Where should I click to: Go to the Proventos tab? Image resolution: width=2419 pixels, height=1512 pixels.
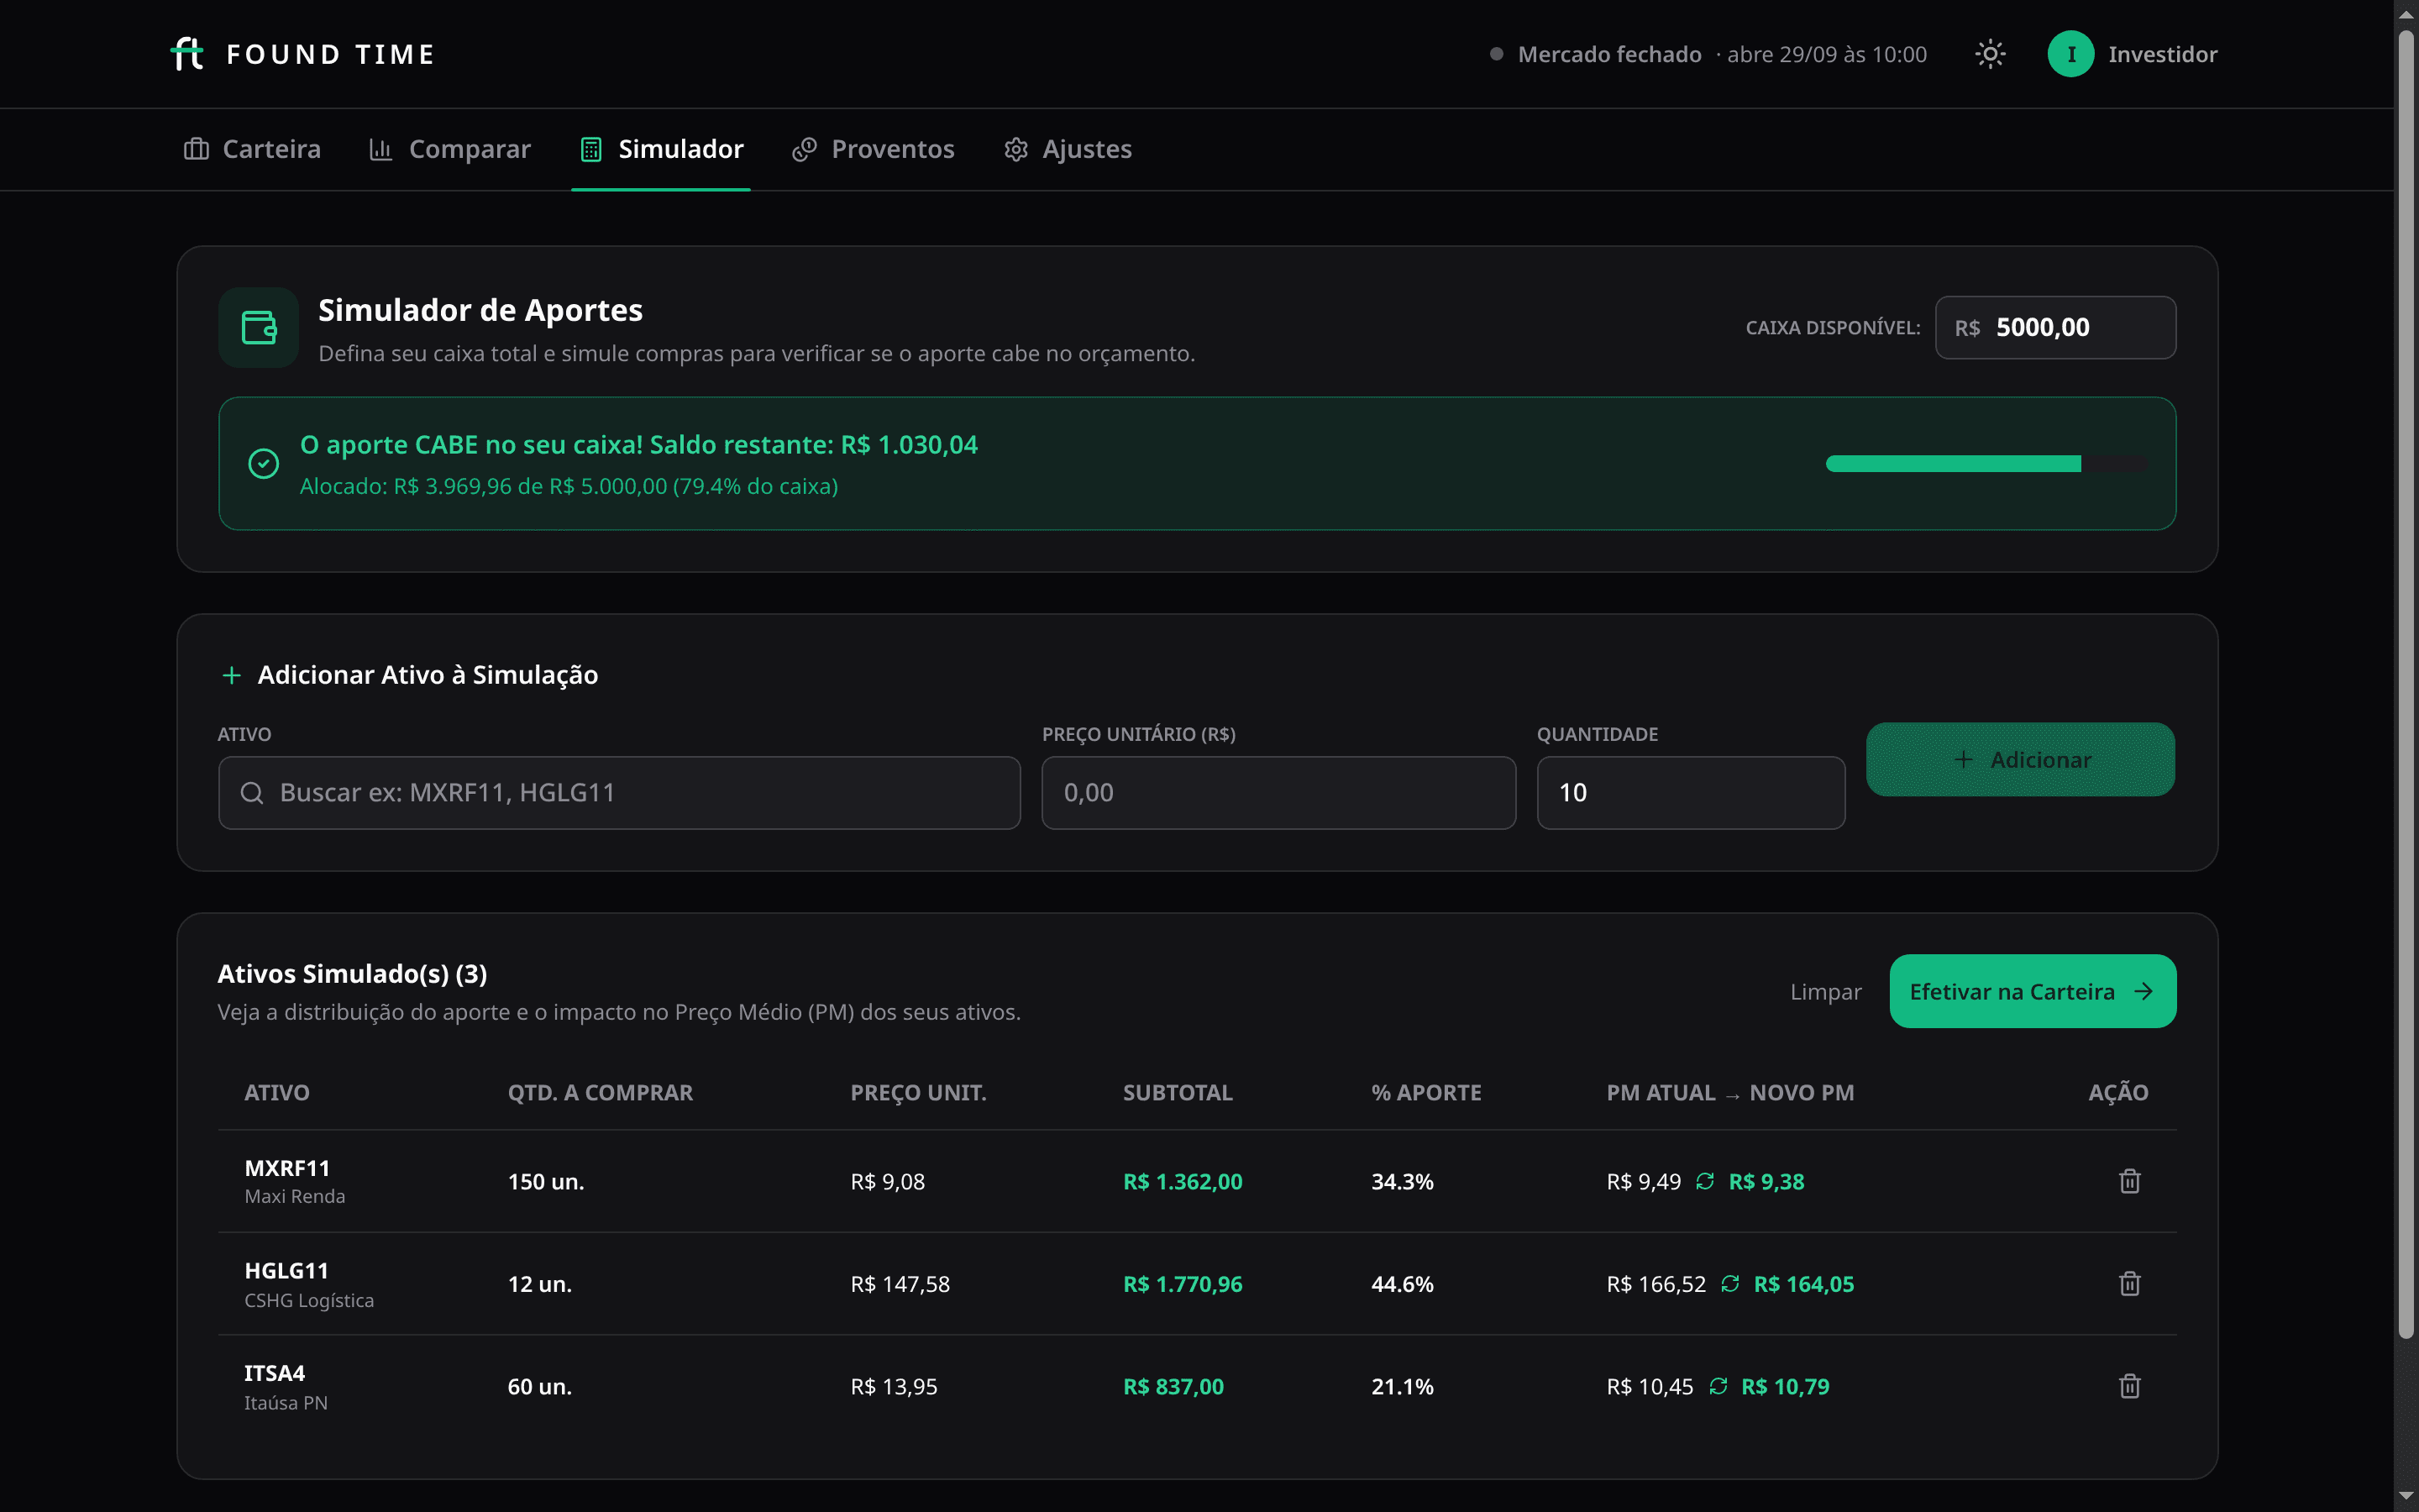tap(874, 149)
